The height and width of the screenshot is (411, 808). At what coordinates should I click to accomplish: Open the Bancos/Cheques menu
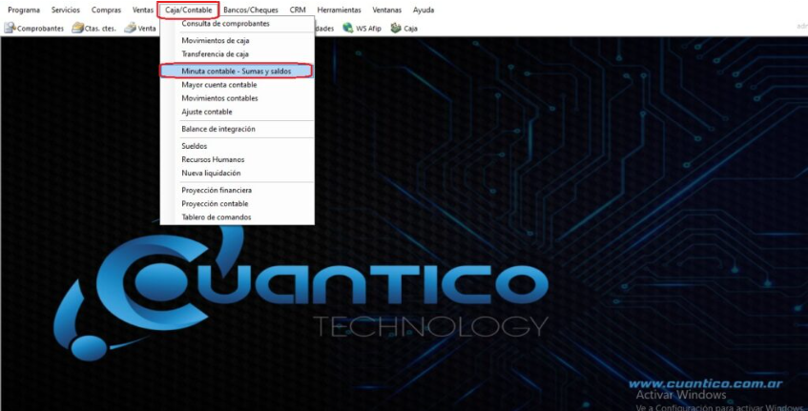point(251,10)
